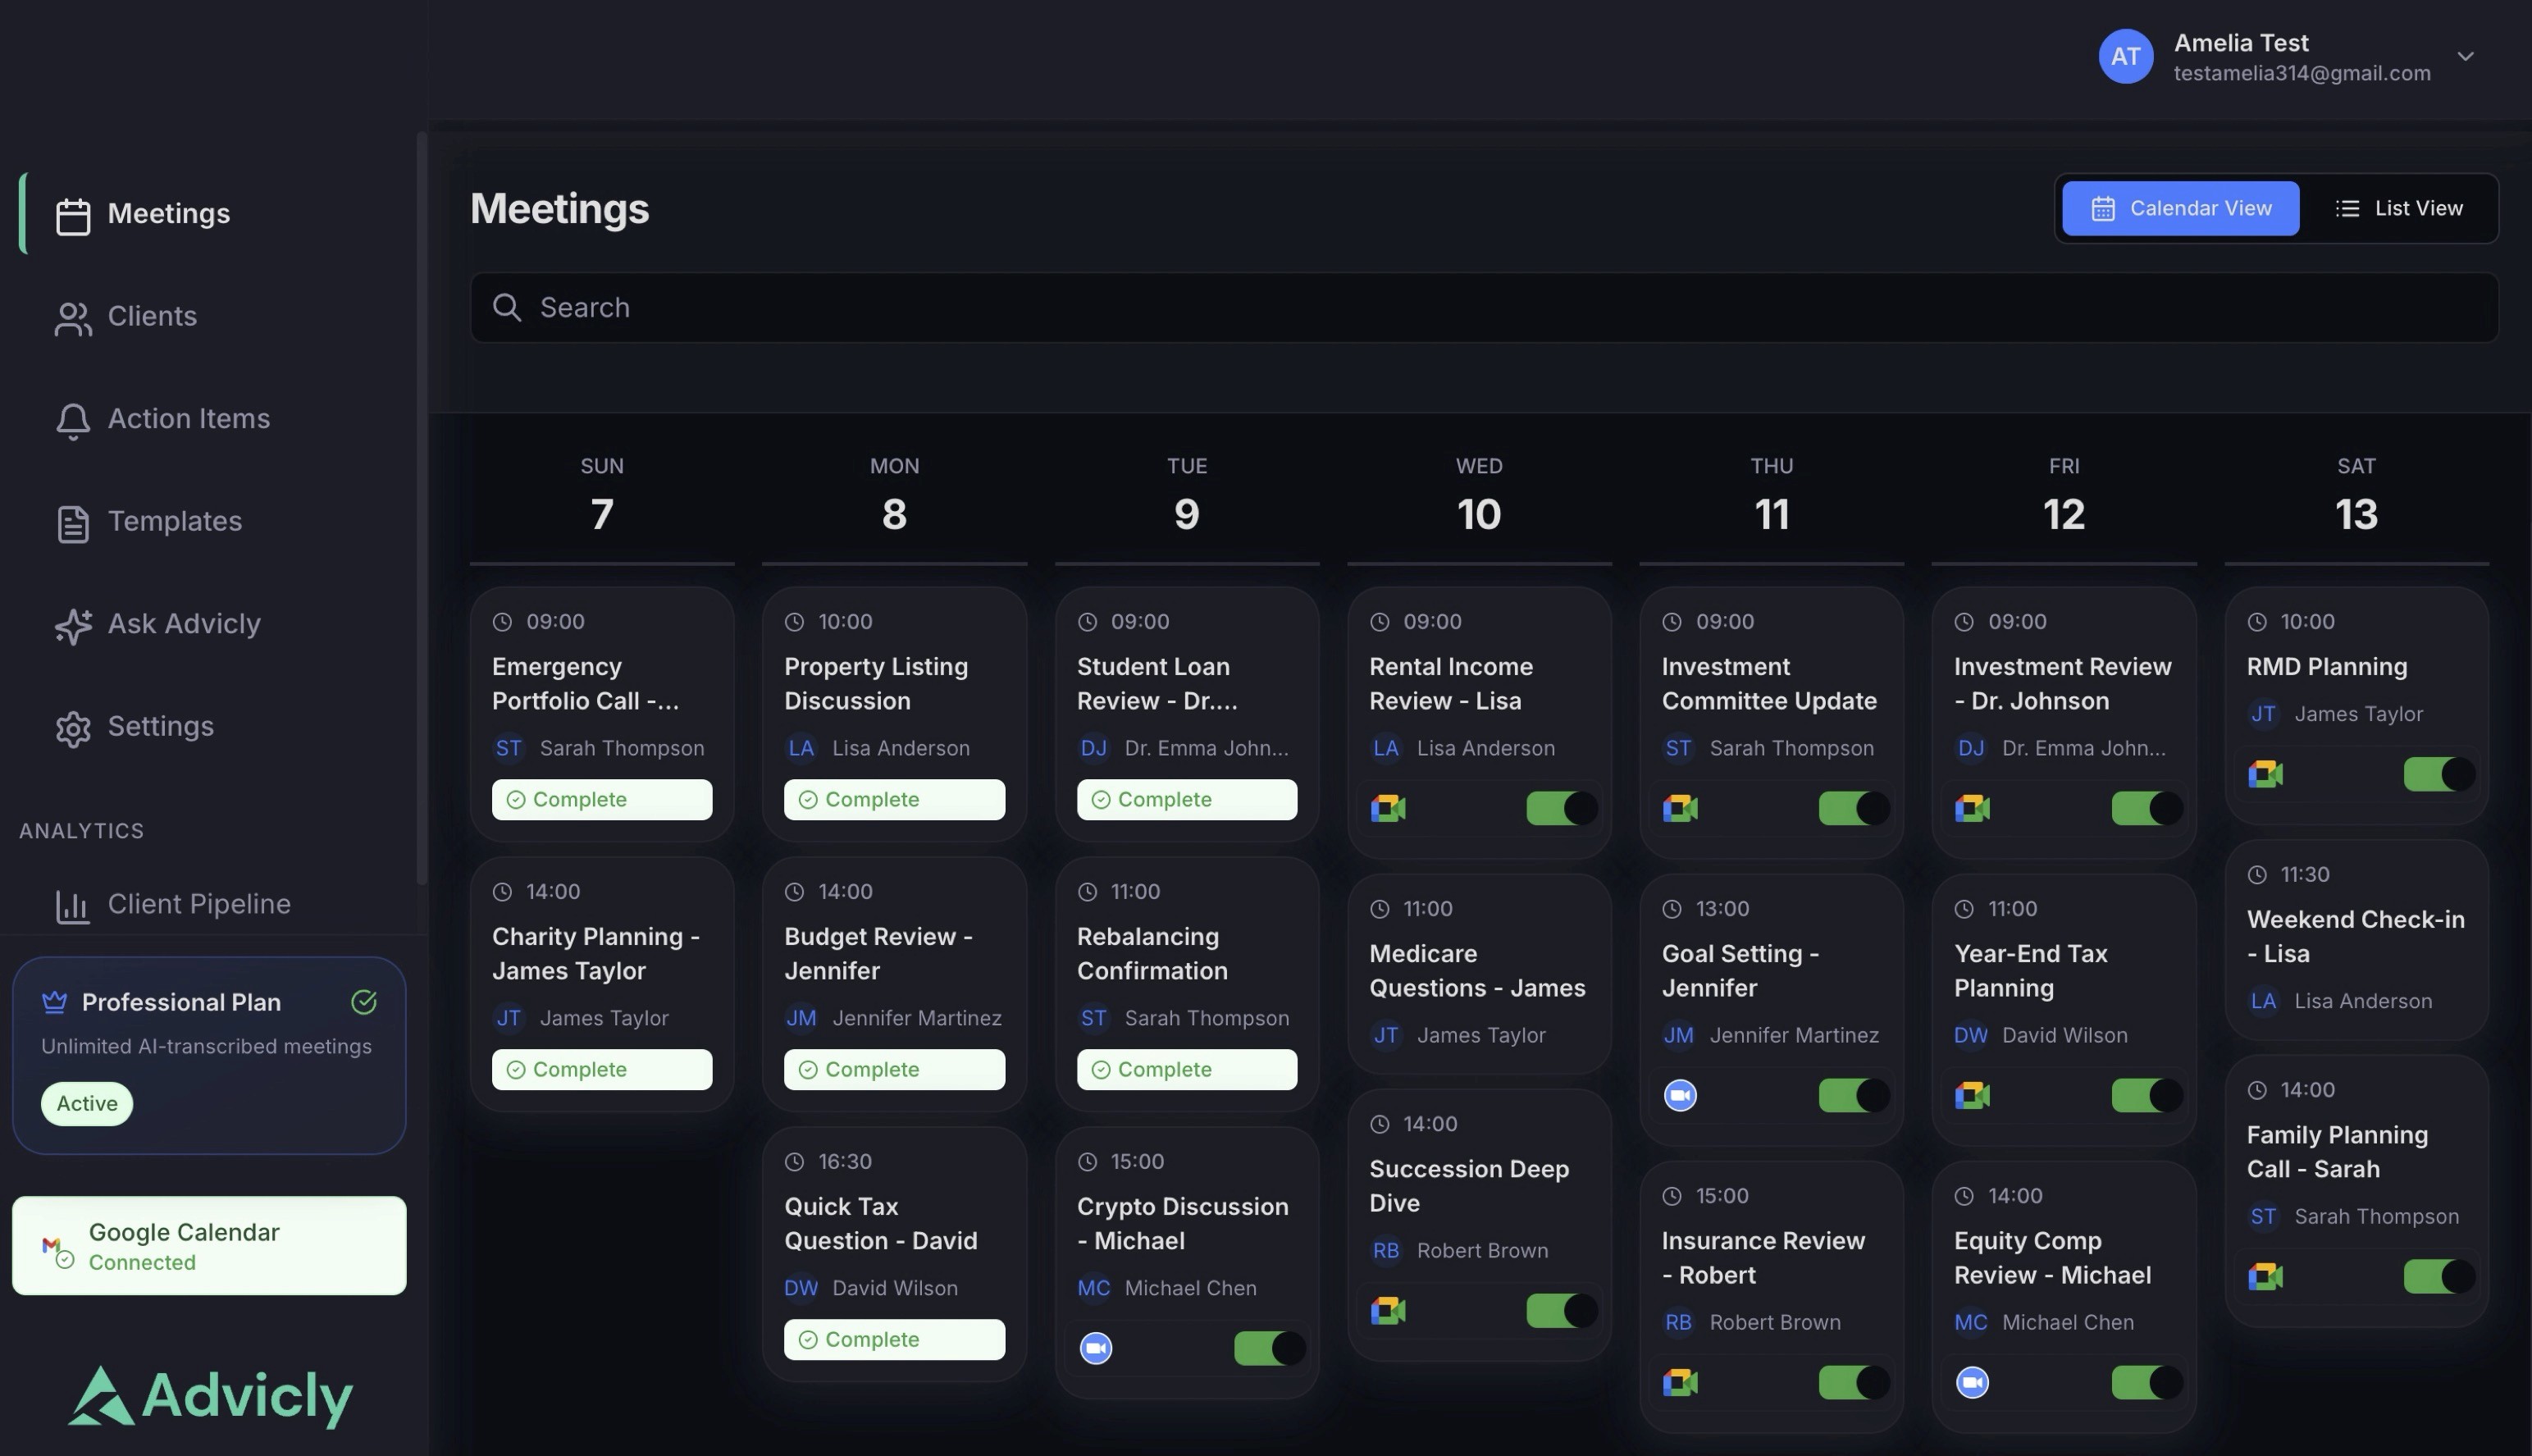Open Client Pipeline chart icon
Image resolution: width=2532 pixels, height=1456 pixels.
pyautogui.click(x=73, y=903)
